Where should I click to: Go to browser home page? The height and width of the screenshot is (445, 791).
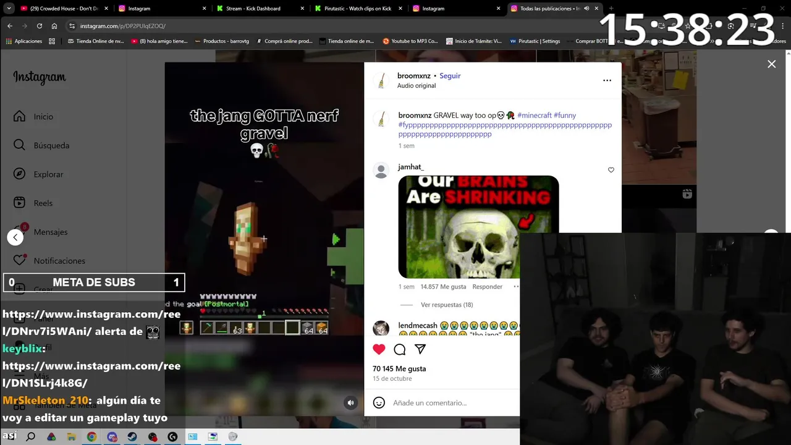click(x=54, y=26)
